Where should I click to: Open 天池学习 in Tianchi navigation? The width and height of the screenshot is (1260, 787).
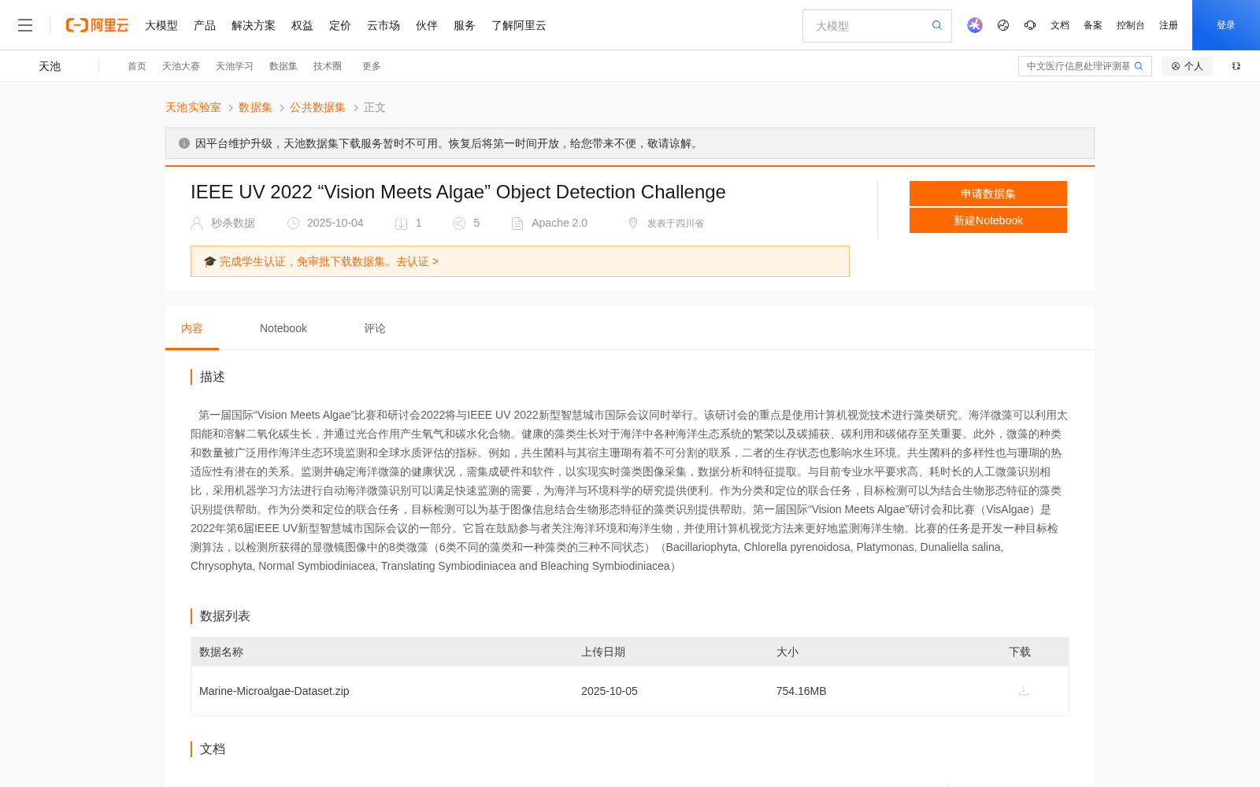click(x=235, y=66)
